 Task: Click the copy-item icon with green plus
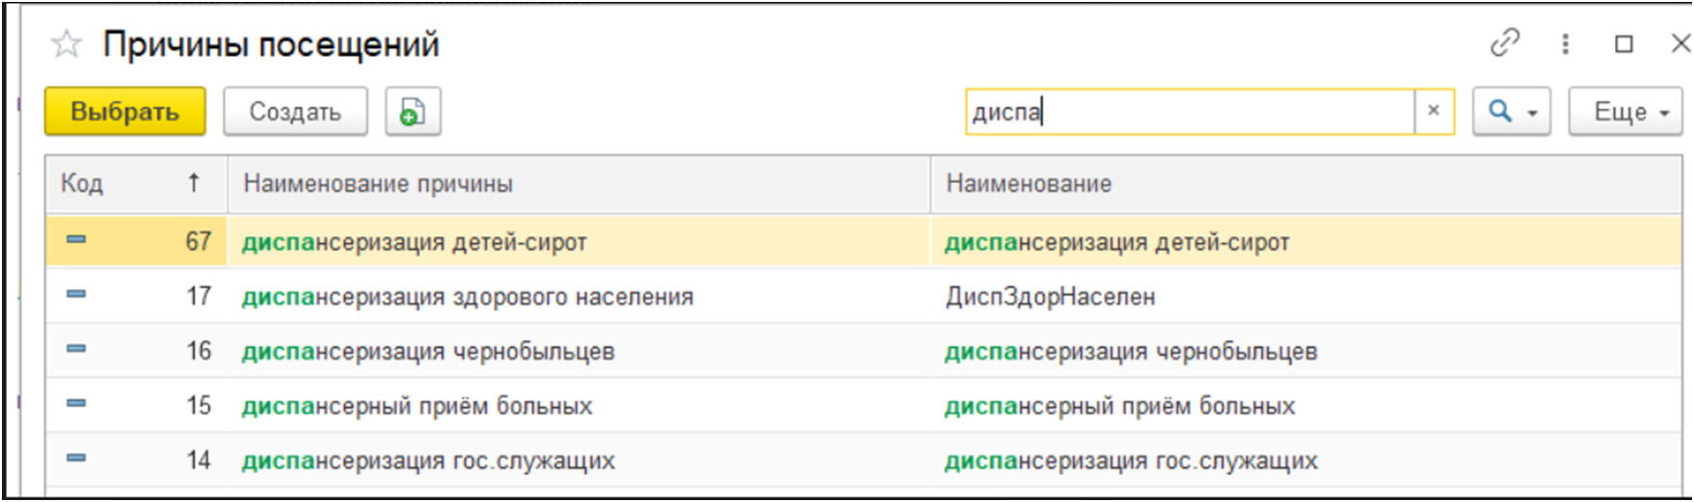click(413, 112)
